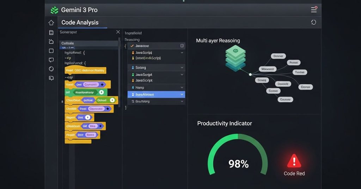Expand the chevron on the highlighted blue row
Image resolution: width=361 pixels, height=189 pixels.
pos(182,94)
